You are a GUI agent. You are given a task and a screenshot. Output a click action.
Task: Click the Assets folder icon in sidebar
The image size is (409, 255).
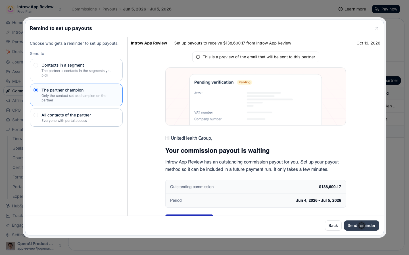[x=8, y=72]
